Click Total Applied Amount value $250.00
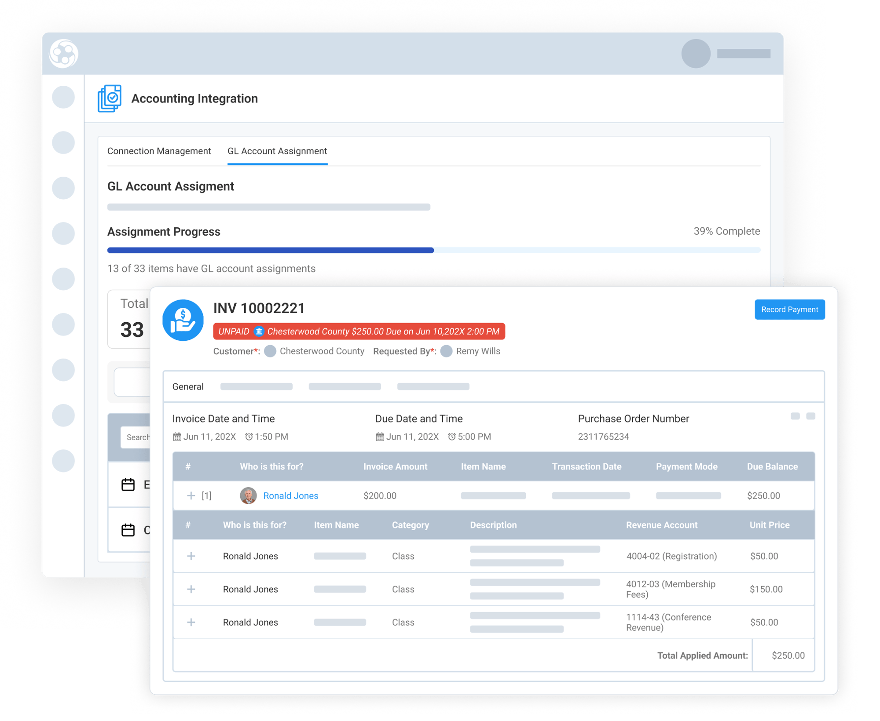The image size is (880, 721). tap(788, 655)
